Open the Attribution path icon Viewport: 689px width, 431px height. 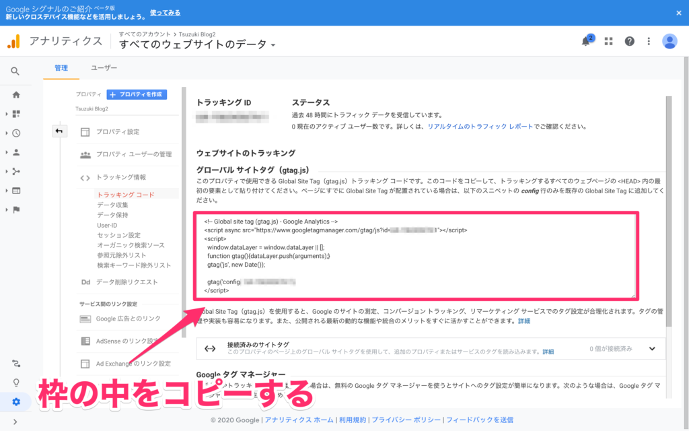point(16,364)
